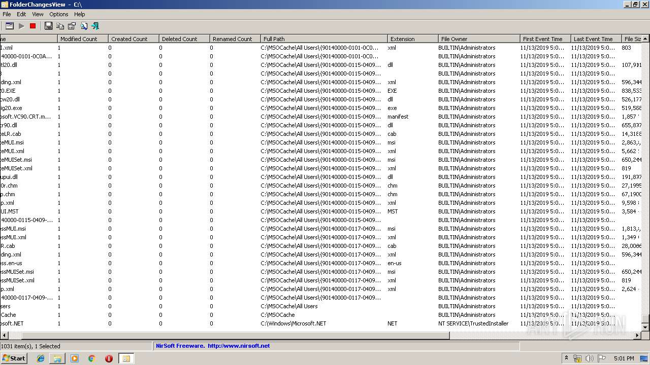Sort by the Deleted Count column header
Viewport: 650px width, 365px height.
[184, 39]
